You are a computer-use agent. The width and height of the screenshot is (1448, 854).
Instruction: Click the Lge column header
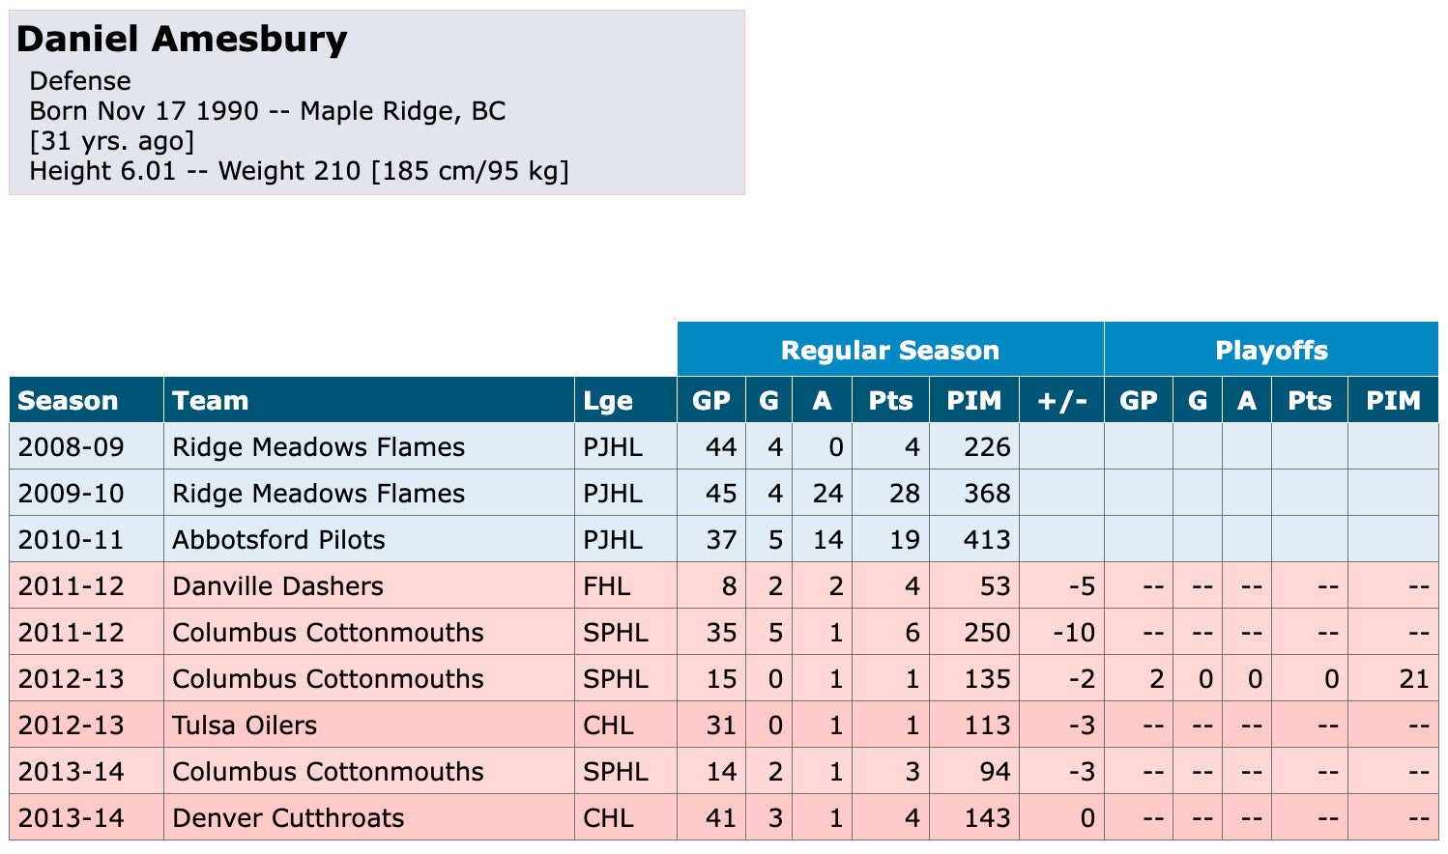[x=607, y=400]
